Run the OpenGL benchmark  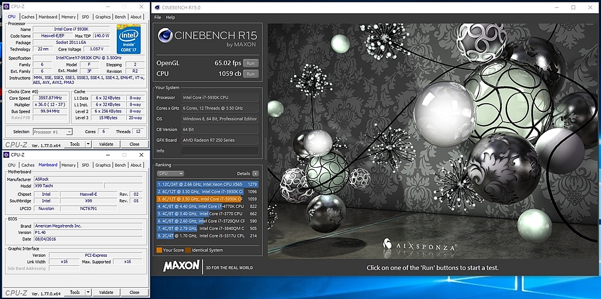pyautogui.click(x=250, y=63)
